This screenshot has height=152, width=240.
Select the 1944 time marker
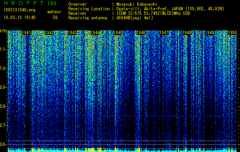click(95, 33)
